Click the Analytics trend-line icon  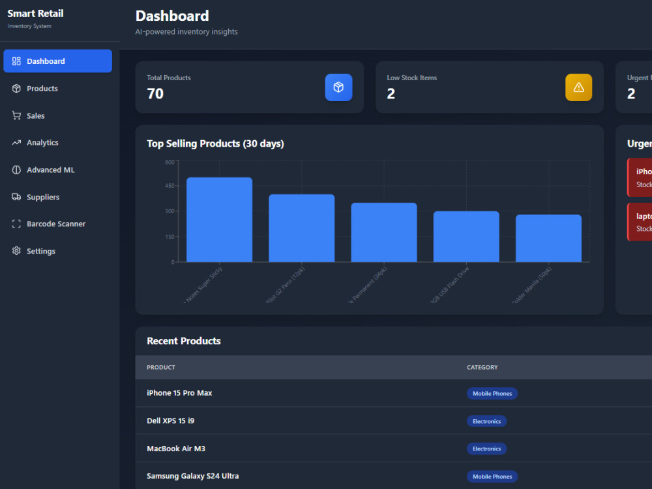pos(16,143)
